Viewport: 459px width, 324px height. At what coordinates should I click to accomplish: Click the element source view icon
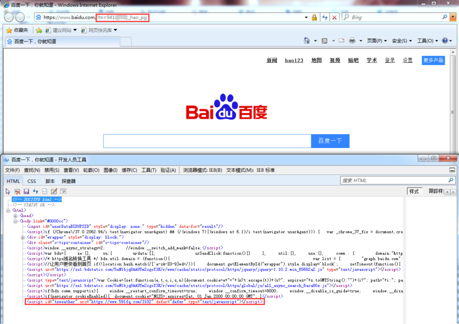(45, 191)
